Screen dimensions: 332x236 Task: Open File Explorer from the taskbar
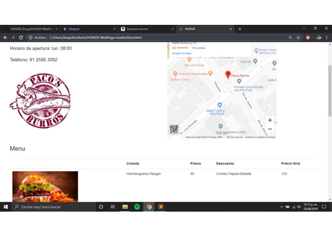click(x=125, y=207)
